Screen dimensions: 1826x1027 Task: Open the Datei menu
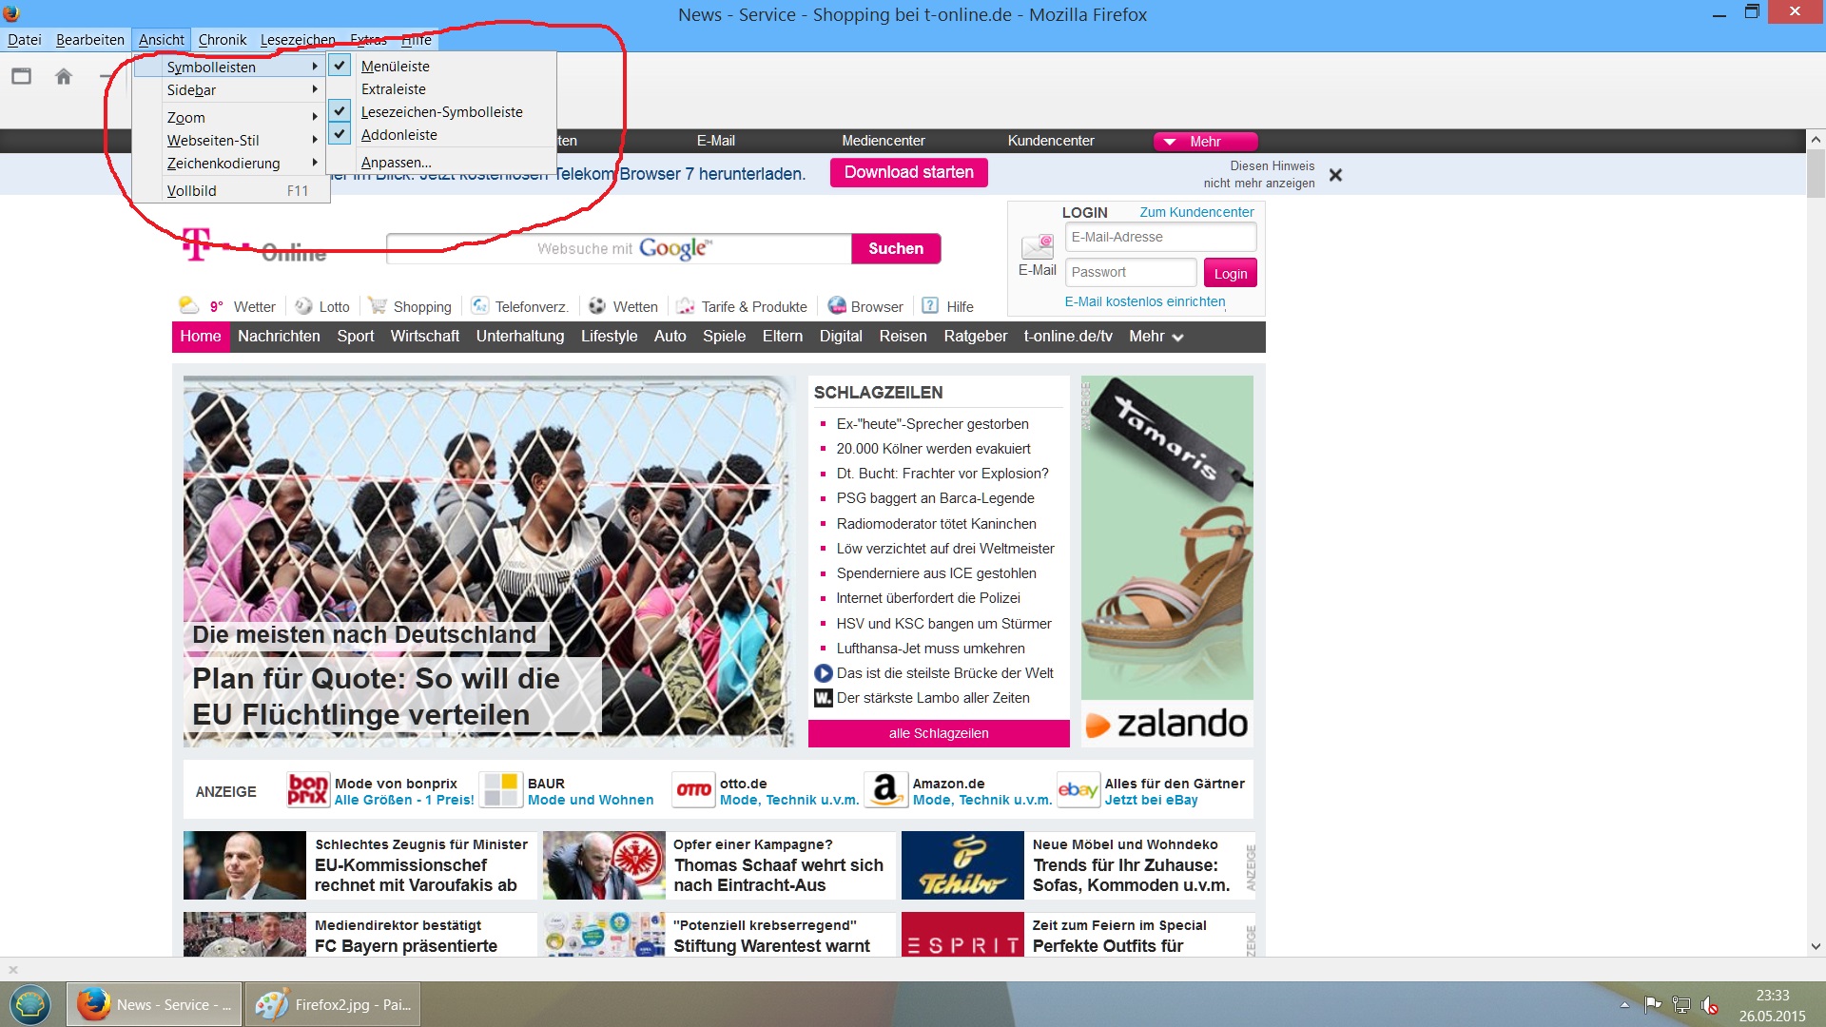(24, 39)
